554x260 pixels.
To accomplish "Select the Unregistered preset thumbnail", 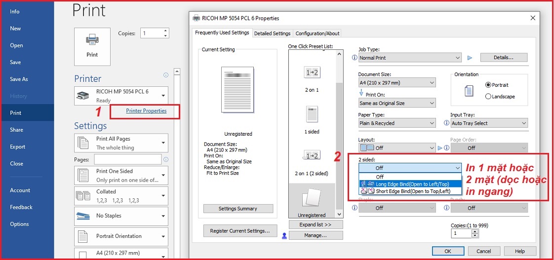I will click(312, 198).
